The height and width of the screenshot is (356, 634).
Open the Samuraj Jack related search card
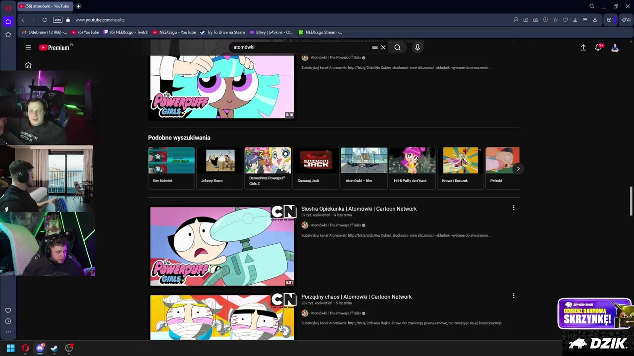pyautogui.click(x=316, y=168)
